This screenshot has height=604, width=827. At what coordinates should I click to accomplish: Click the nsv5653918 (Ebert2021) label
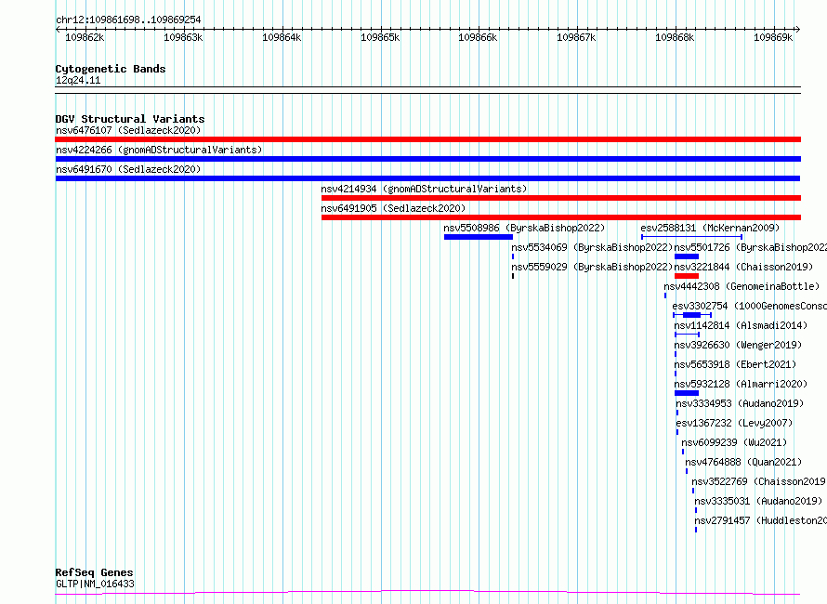735,364
